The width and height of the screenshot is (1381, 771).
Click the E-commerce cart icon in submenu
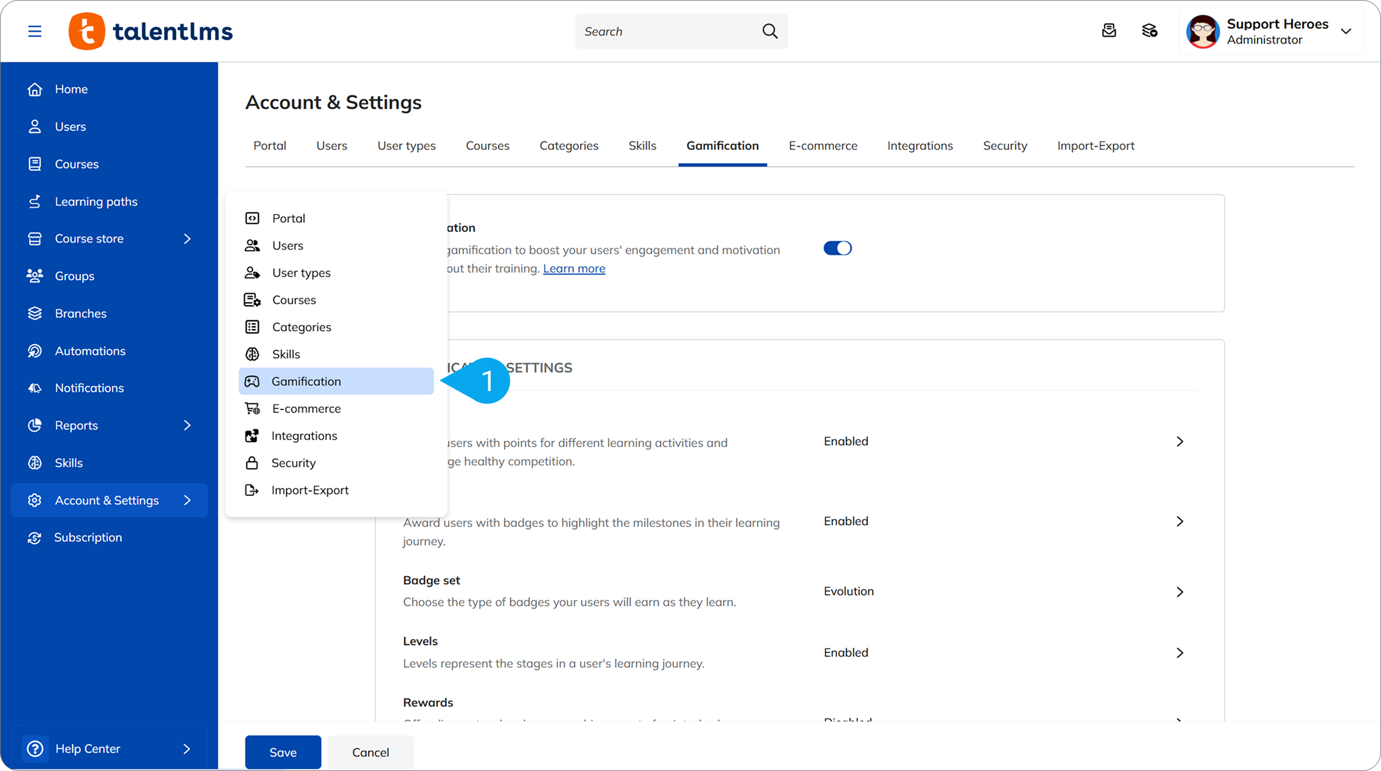tap(252, 408)
